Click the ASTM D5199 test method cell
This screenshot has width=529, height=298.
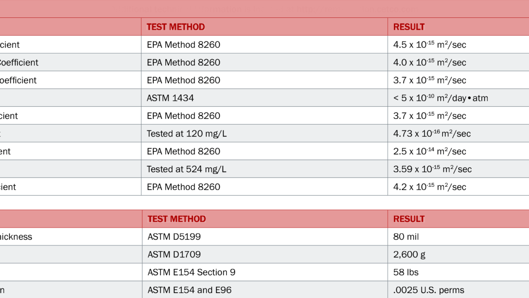[x=174, y=237]
